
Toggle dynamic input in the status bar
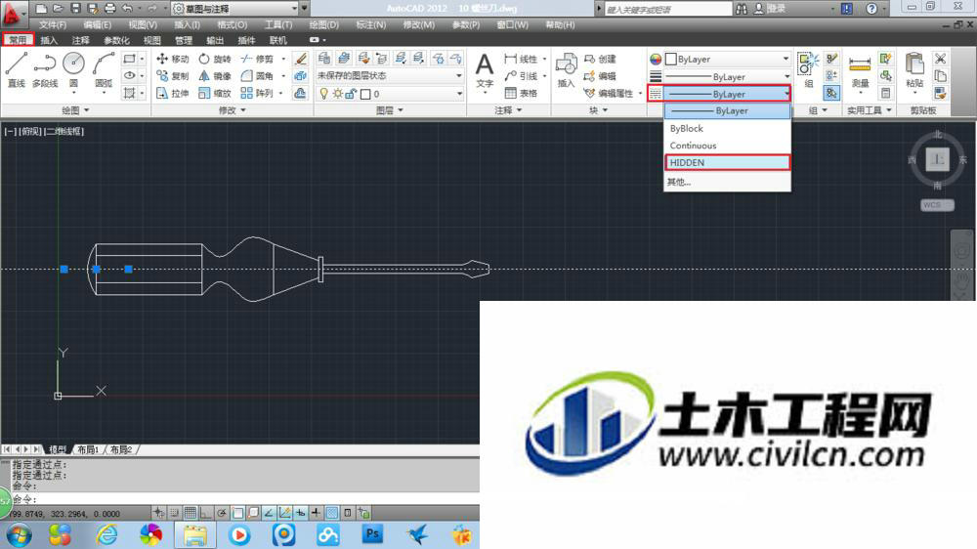tap(301, 513)
